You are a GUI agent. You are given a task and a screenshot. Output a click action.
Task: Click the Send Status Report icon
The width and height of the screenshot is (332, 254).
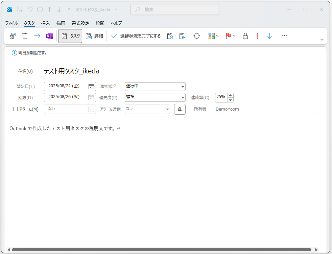pos(182,36)
